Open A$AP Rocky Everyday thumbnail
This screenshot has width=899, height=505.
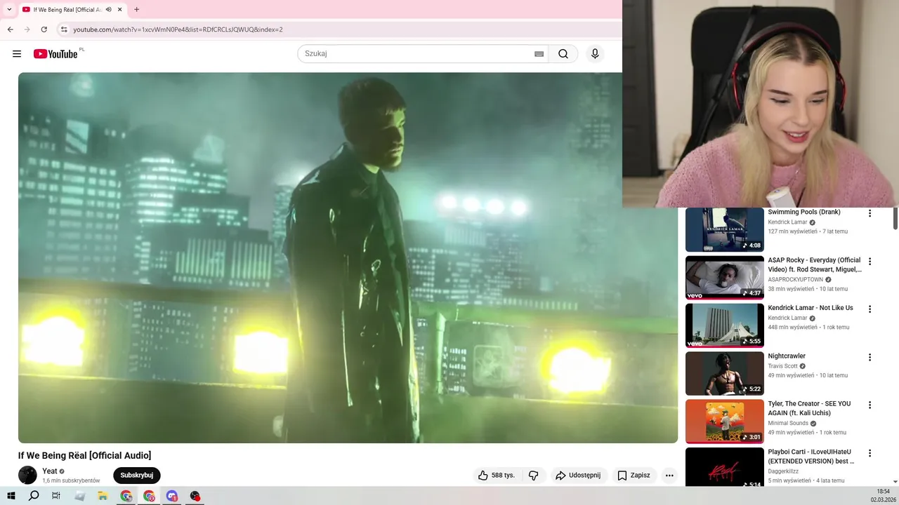point(725,278)
